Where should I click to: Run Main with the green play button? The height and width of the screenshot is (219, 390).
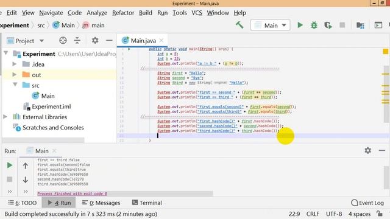pyautogui.click(x=300, y=25)
